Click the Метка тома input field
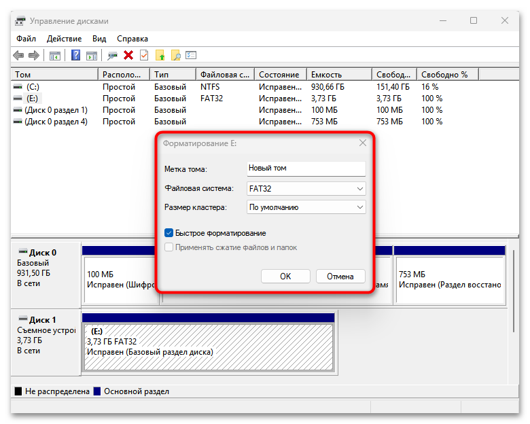The height and width of the screenshot is (424, 530). coord(306,169)
